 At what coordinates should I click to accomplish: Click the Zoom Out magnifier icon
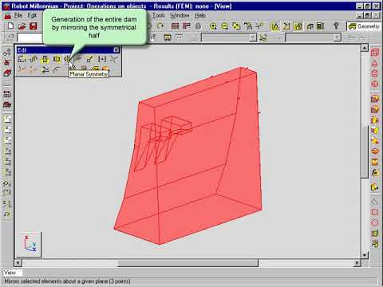point(224,26)
